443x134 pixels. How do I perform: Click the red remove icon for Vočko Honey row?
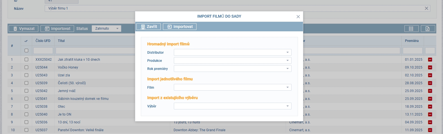tap(430, 67)
